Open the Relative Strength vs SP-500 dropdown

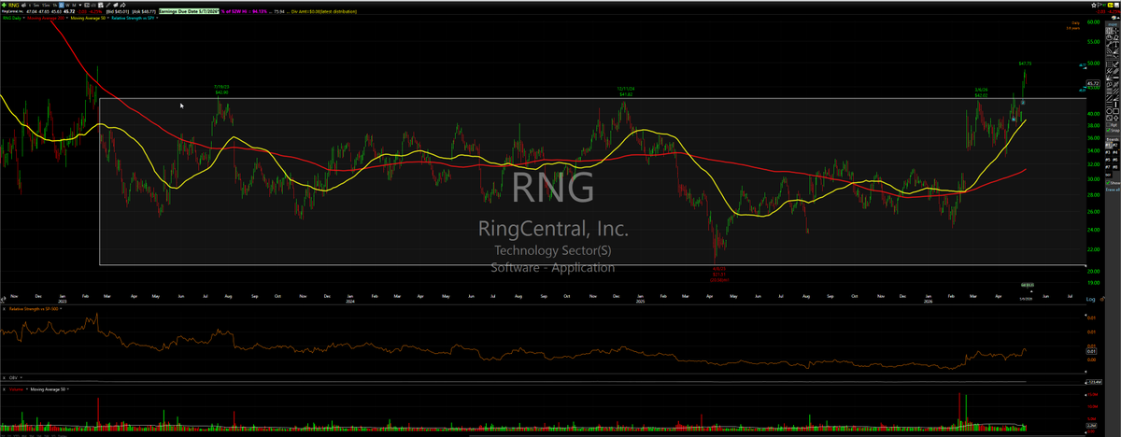(61, 308)
